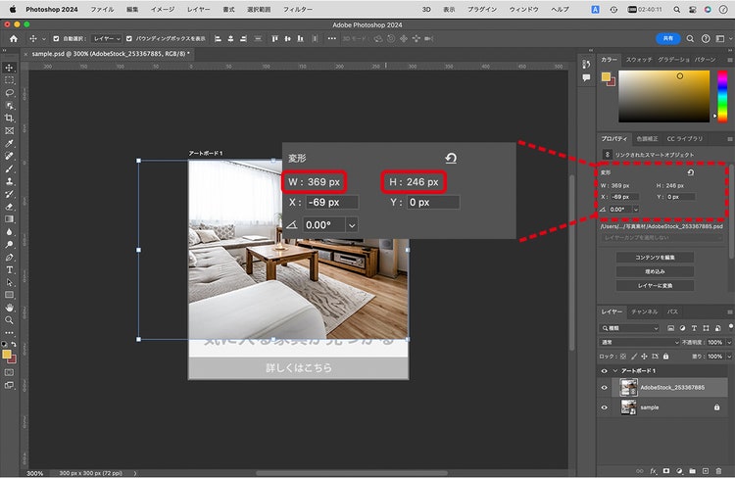Image resolution: width=735 pixels, height=478 pixels.
Task: Uncheck the 自動選択 checkbox
Action: pos(56,39)
